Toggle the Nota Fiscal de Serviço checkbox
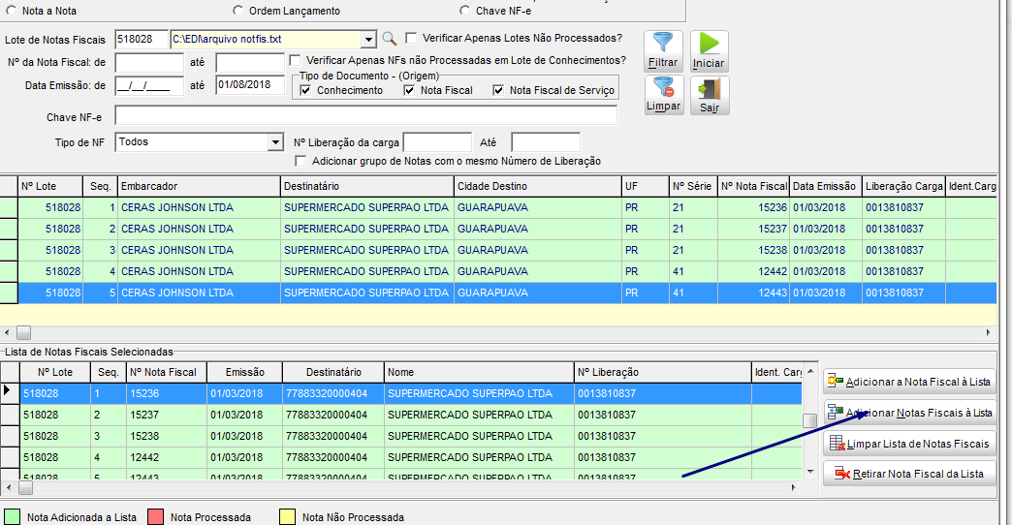 click(499, 91)
